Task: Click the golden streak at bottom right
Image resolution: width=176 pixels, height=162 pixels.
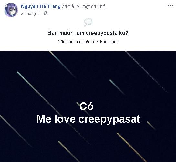Action: (132, 147)
